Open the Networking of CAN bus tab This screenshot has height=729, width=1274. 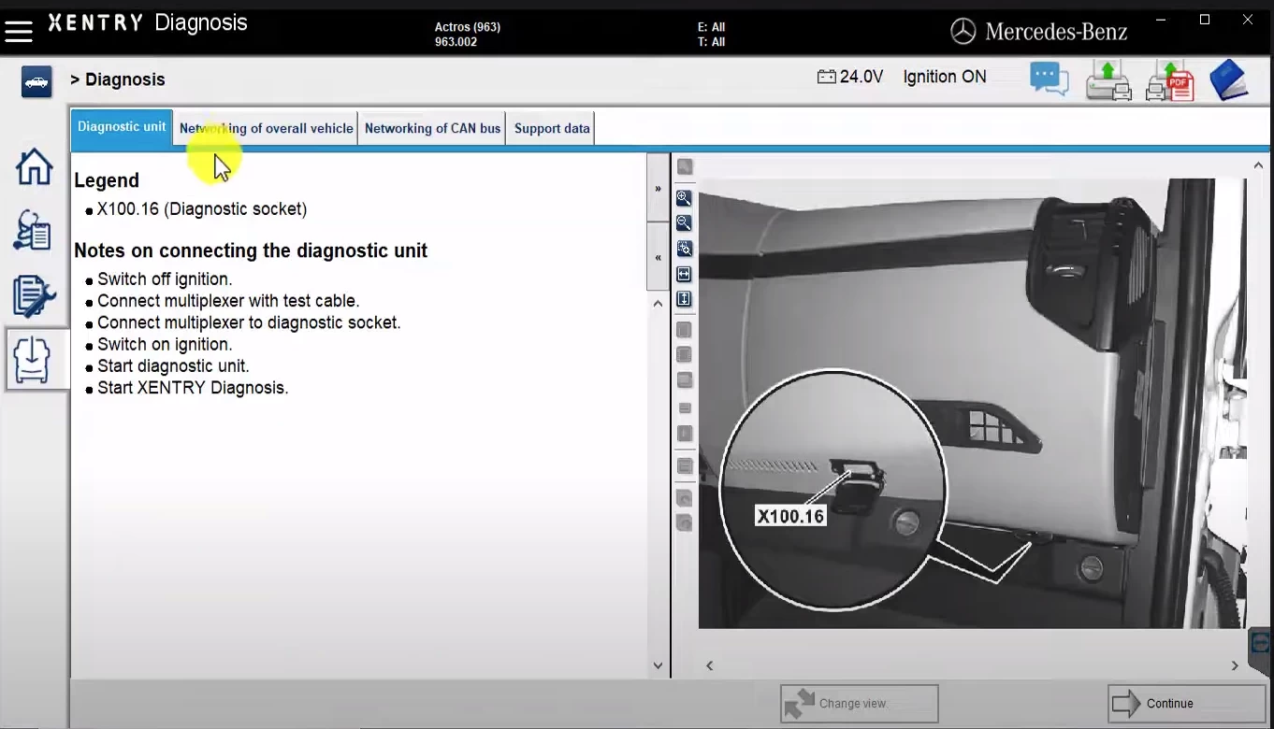click(x=432, y=128)
